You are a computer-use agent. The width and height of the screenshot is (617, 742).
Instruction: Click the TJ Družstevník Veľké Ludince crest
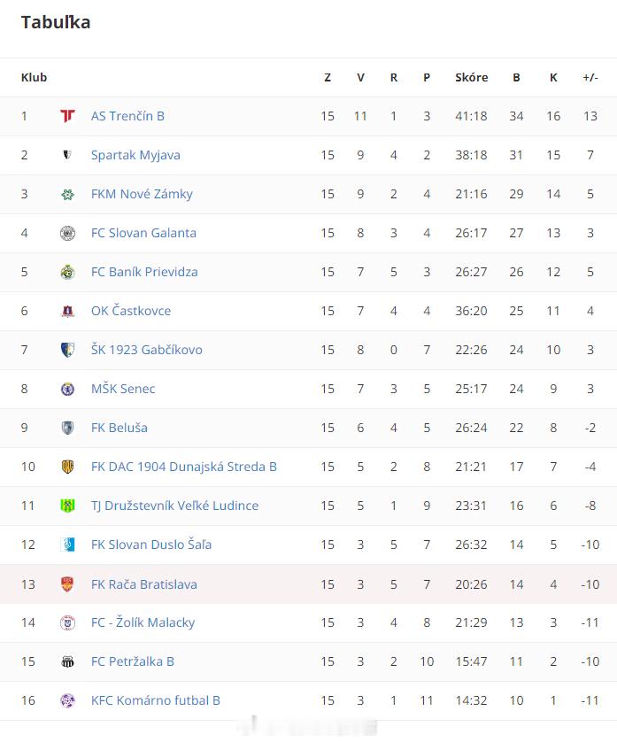click(67, 506)
